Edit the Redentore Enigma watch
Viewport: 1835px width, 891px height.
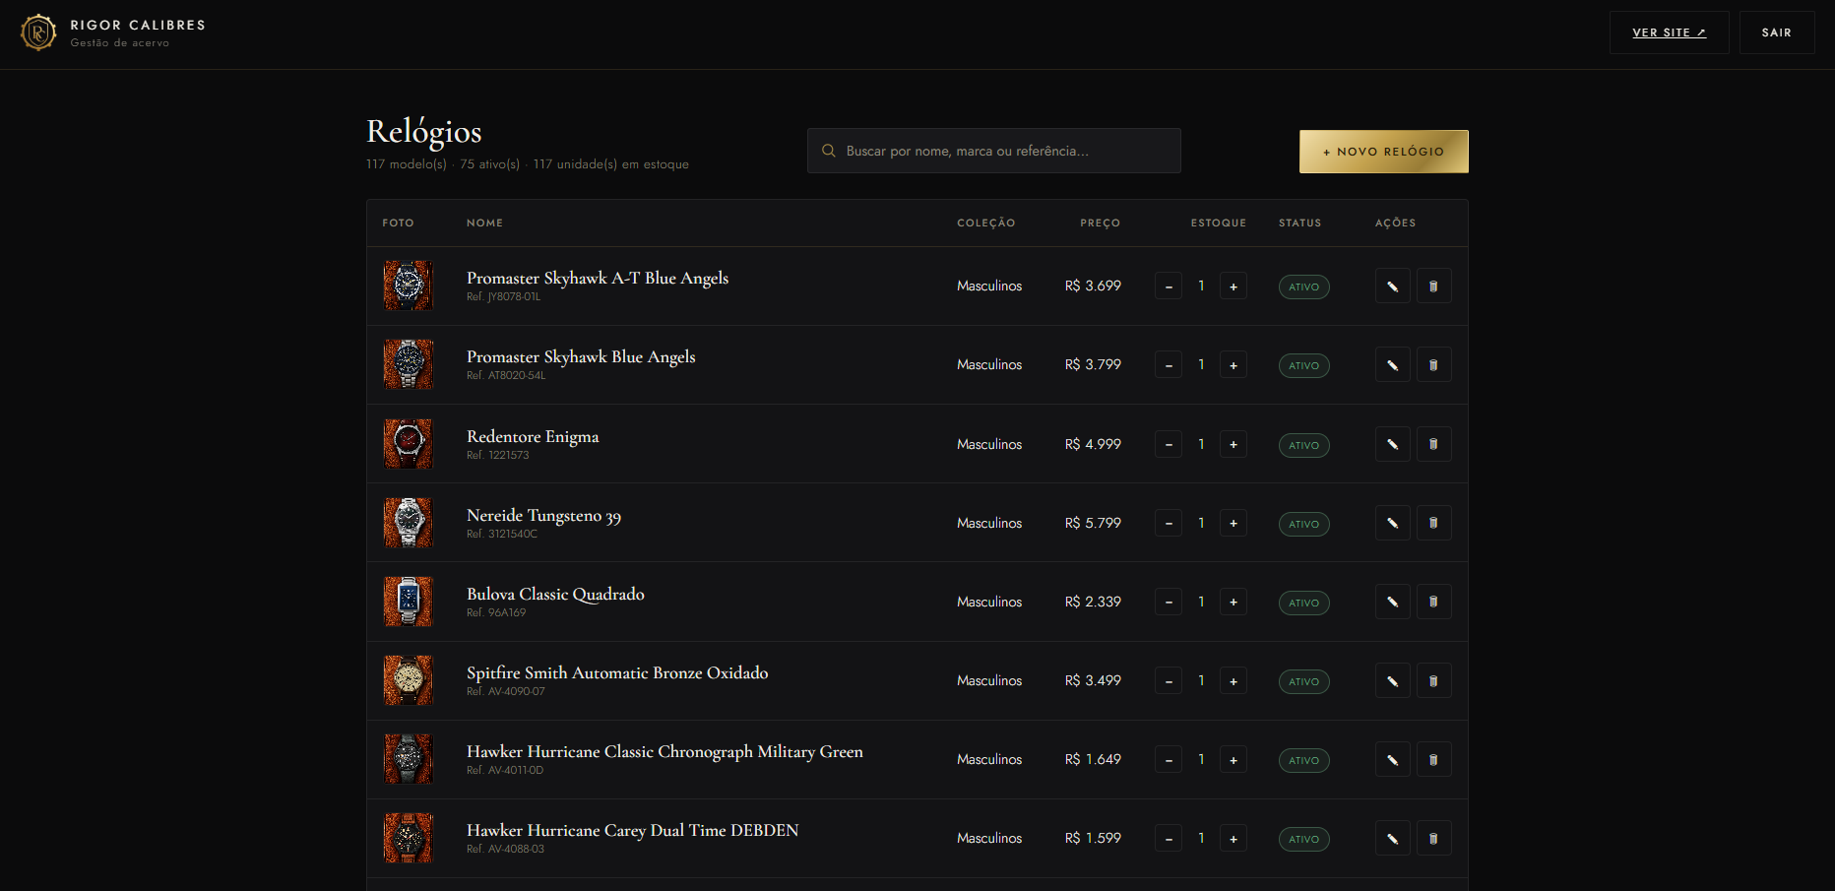click(x=1392, y=444)
